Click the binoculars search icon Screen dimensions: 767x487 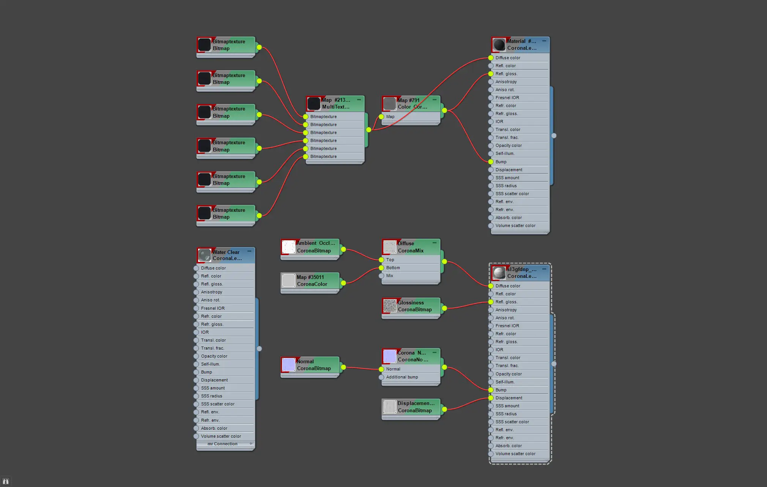click(5, 481)
